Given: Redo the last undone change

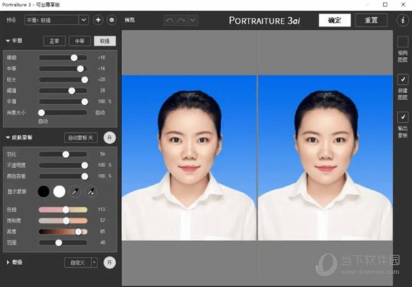Looking at the screenshot, I should (181, 20).
